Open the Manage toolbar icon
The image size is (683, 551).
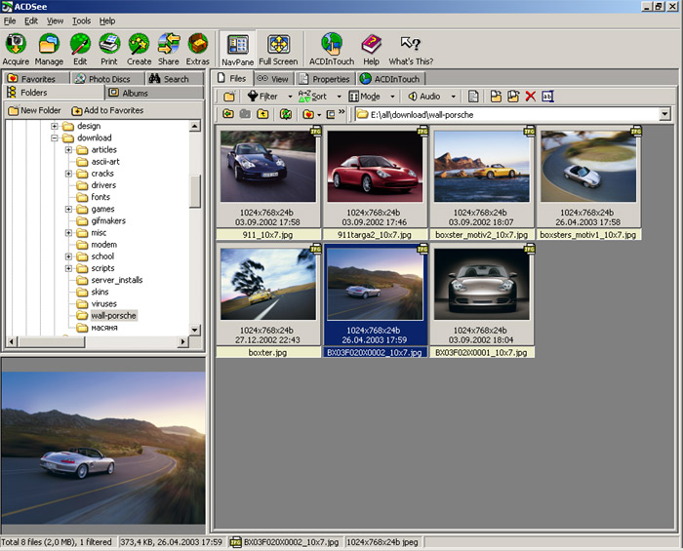tap(49, 49)
